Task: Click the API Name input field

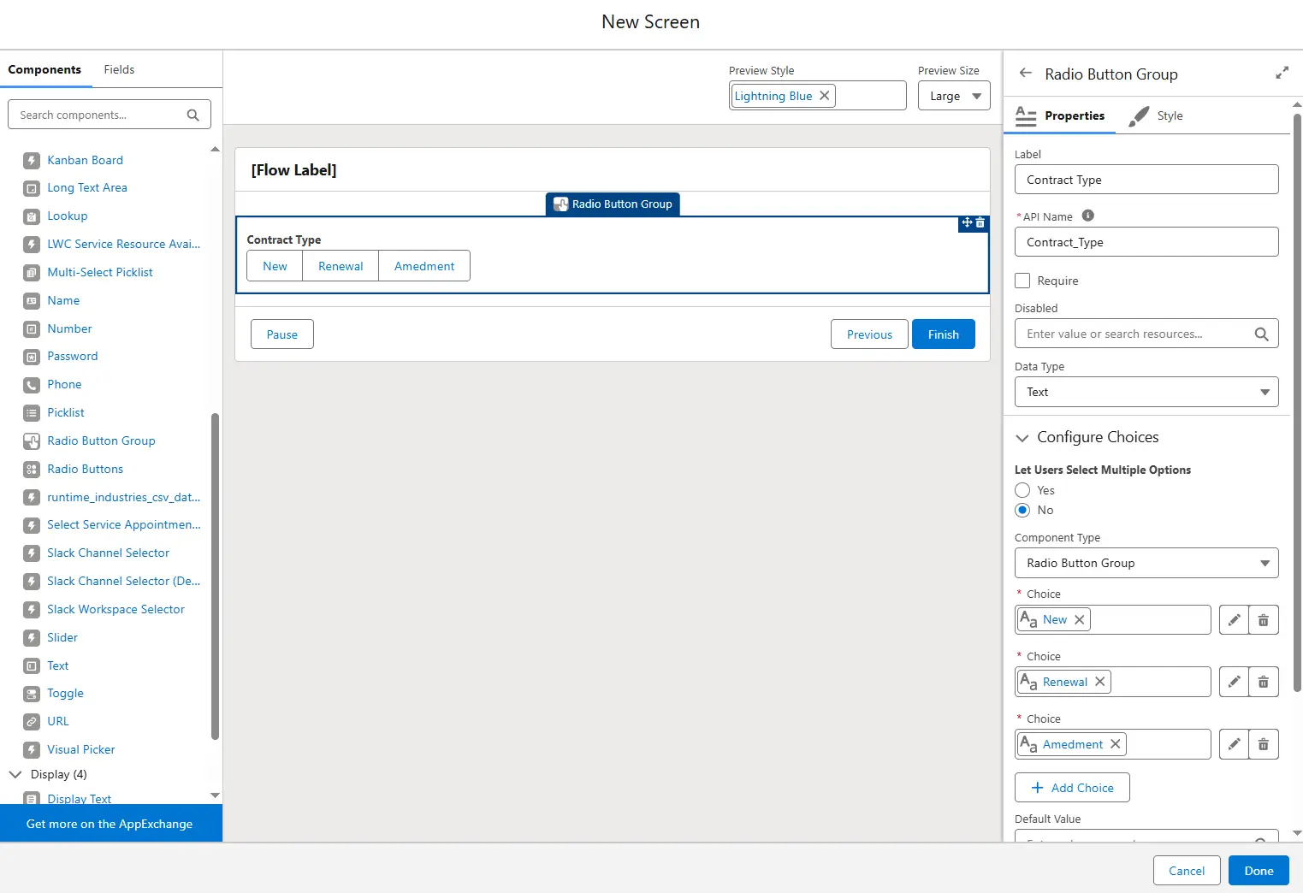Action: point(1146,242)
